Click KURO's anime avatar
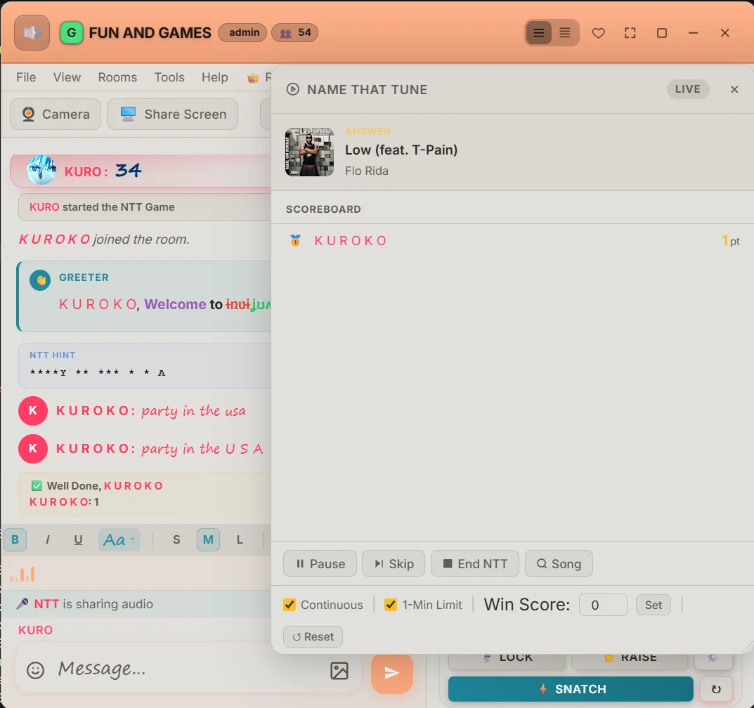This screenshot has height=708, width=754. coord(41,170)
